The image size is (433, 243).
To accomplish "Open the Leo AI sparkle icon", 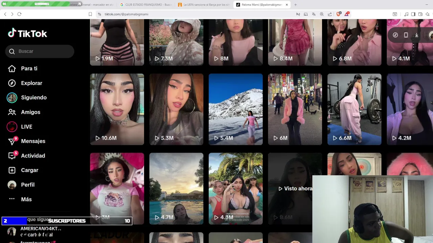I will [x=428, y=14].
